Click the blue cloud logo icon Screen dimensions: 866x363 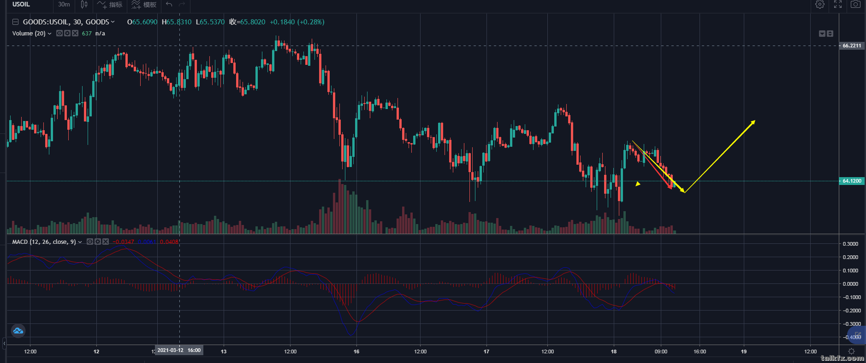(18, 330)
